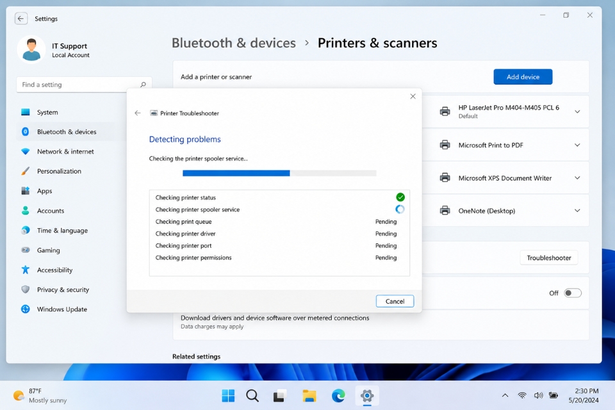Image resolution: width=615 pixels, height=410 pixels.
Task: Click Download drivers over metered connections text
Action: (275, 318)
